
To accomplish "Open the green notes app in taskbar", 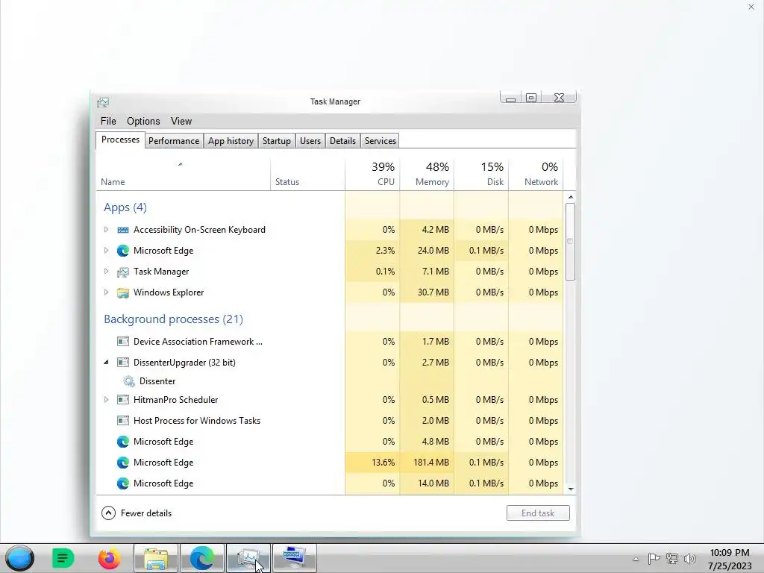I will [63, 558].
